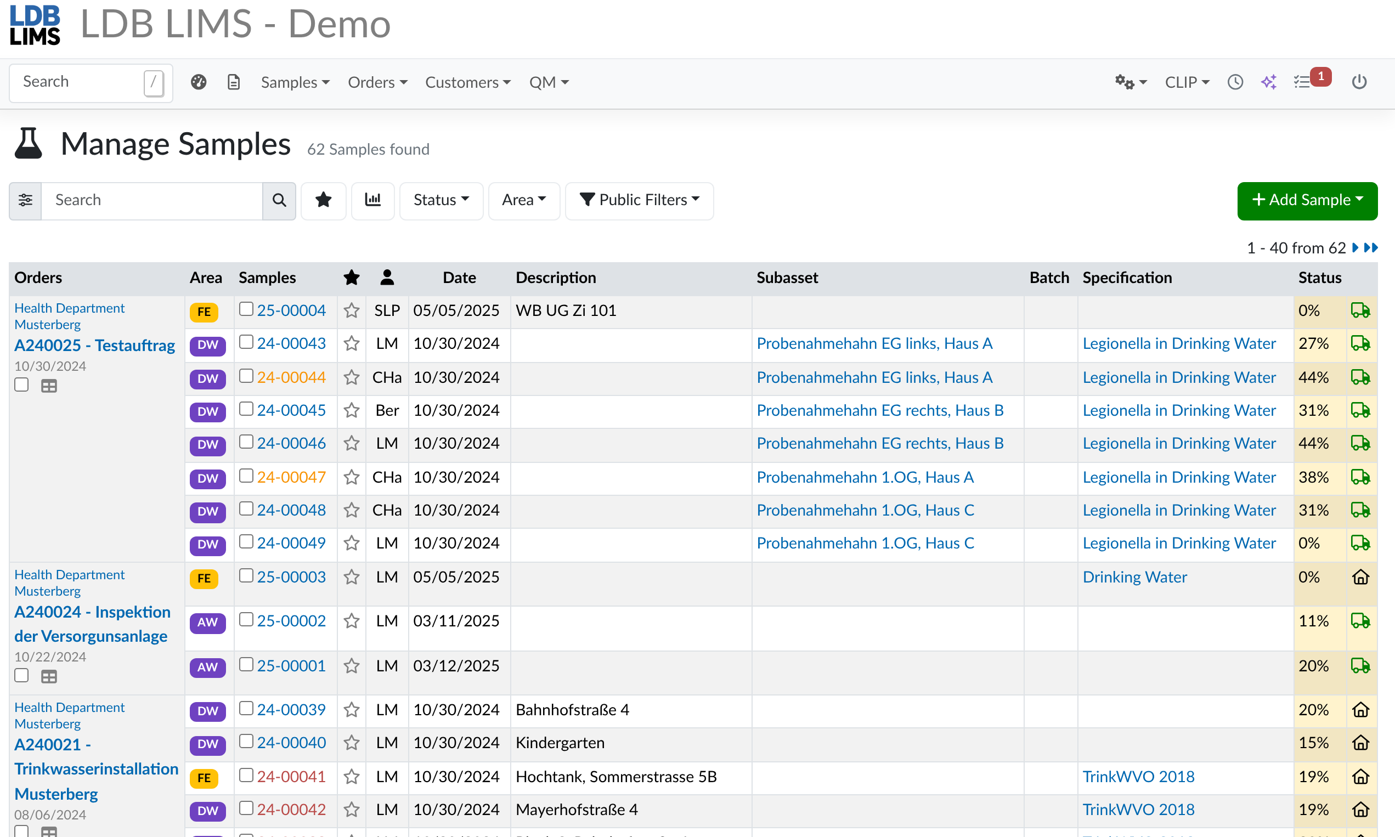This screenshot has height=837, width=1395.
Task: Open the Area filter dropdown
Action: coord(524,200)
